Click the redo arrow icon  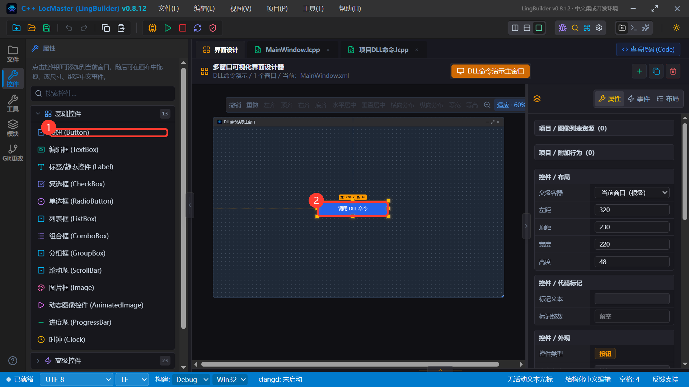[84, 28]
